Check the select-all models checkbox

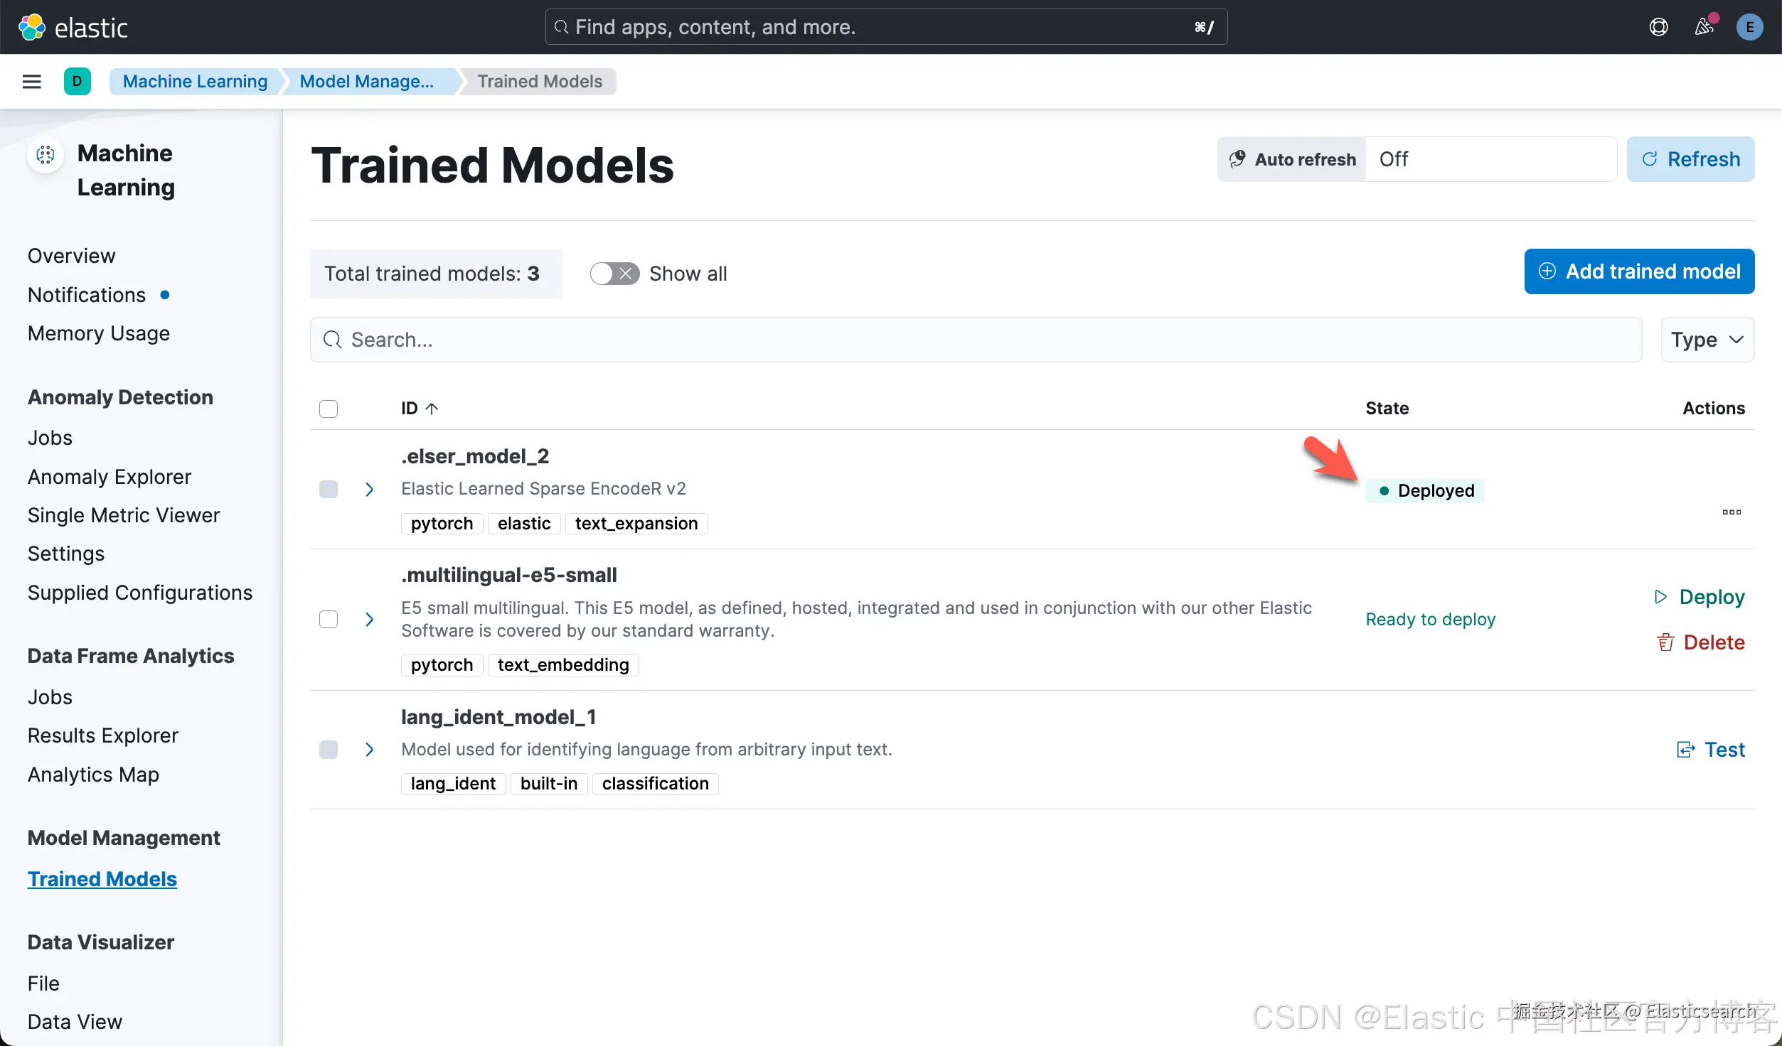click(329, 409)
